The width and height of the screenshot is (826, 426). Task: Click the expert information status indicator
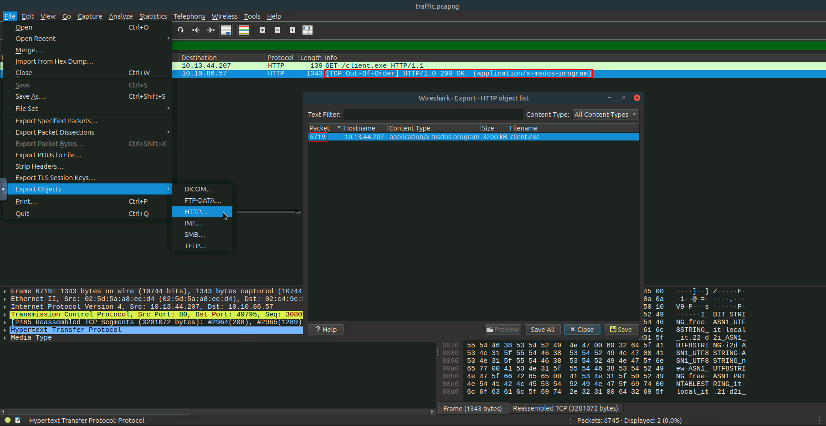[x=8, y=421]
